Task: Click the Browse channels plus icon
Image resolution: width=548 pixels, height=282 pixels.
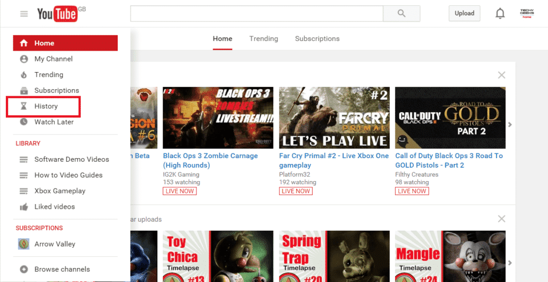Action: click(x=24, y=269)
